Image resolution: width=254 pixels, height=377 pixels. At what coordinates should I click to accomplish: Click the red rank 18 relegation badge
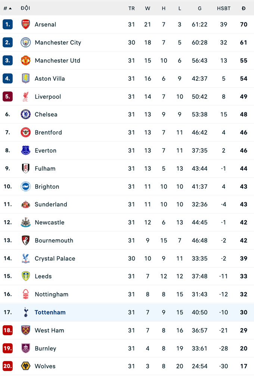tap(7, 330)
